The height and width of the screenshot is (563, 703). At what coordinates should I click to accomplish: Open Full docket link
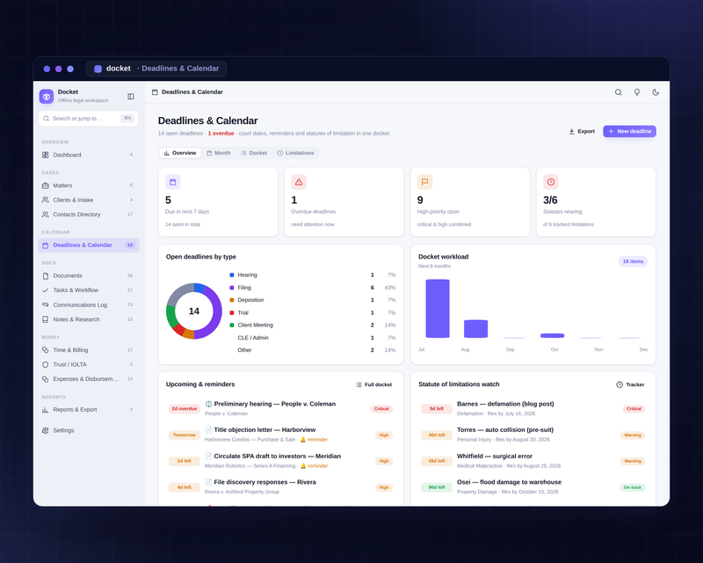(x=374, y=384)
